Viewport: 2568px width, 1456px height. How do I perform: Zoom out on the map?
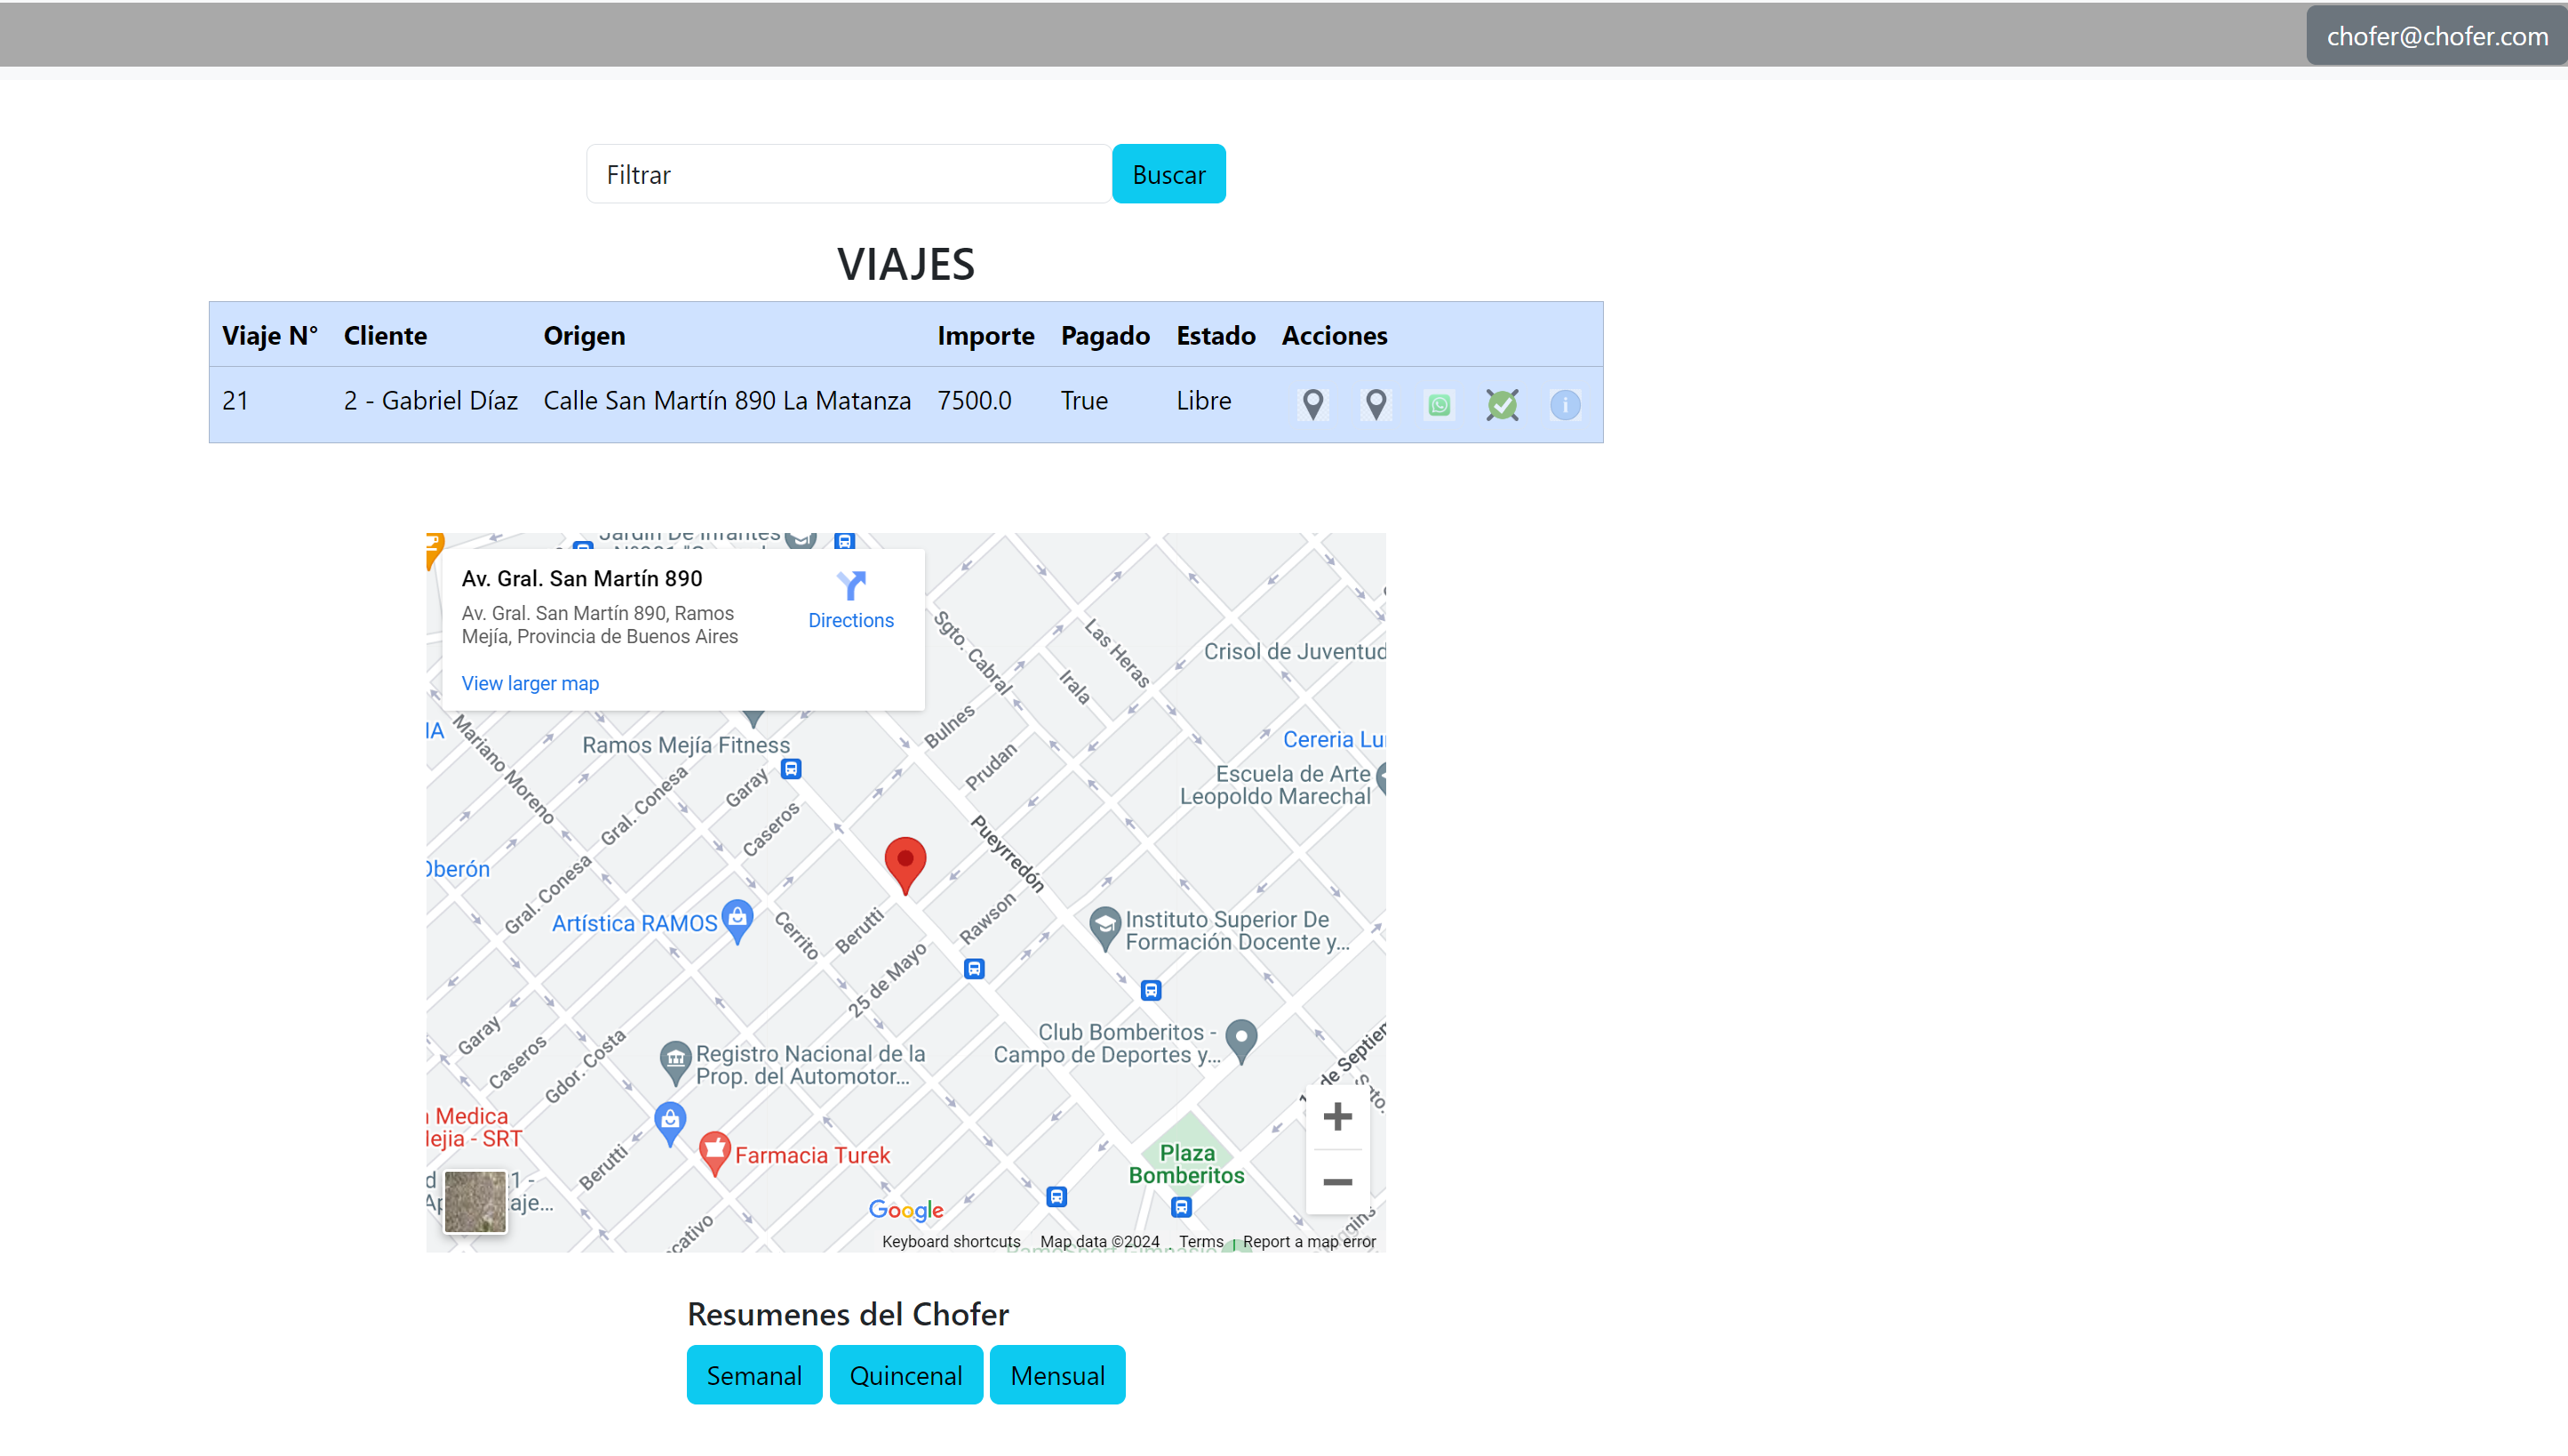tap(1336, 1182)
